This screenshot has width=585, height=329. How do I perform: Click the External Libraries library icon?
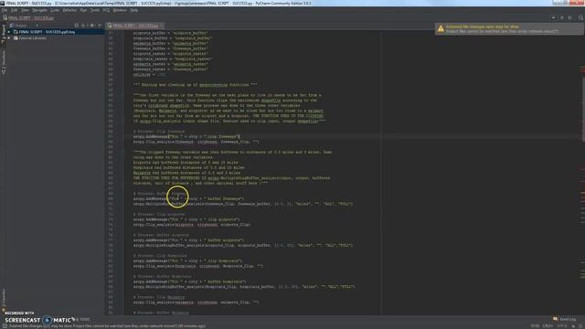pyautogui.click(x=16, y=38)
